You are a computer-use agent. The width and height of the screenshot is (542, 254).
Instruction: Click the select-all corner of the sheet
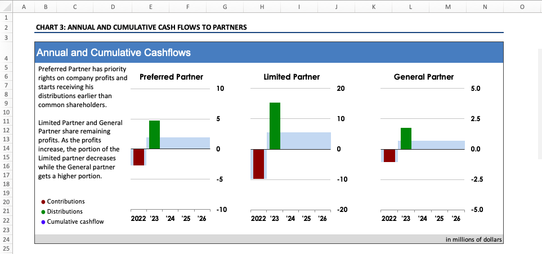(x=6, y=7)
